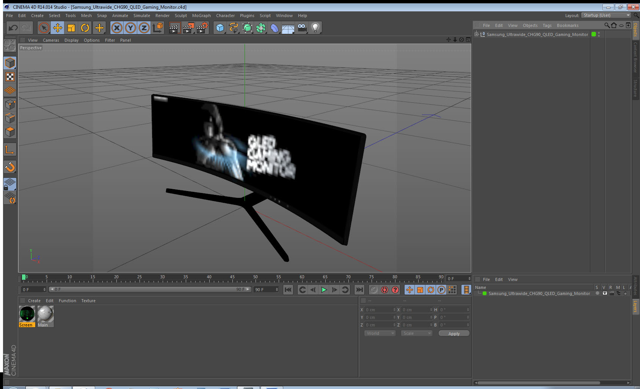The width and height of the screenshot is (640, 389).
Task: Open the Material manager Texture menu
Action: click(88, 301)
